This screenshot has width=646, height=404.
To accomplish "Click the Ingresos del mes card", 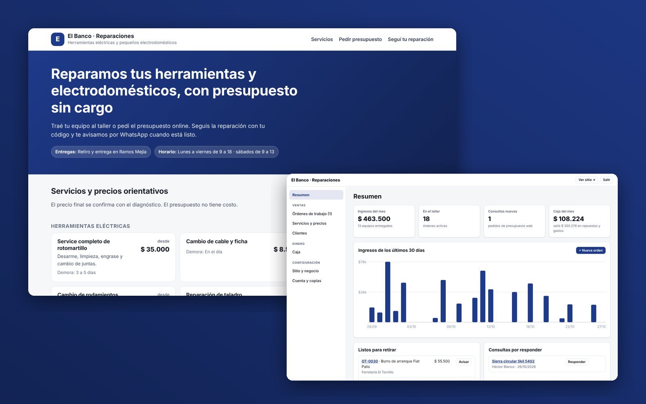I will [384, 221].
